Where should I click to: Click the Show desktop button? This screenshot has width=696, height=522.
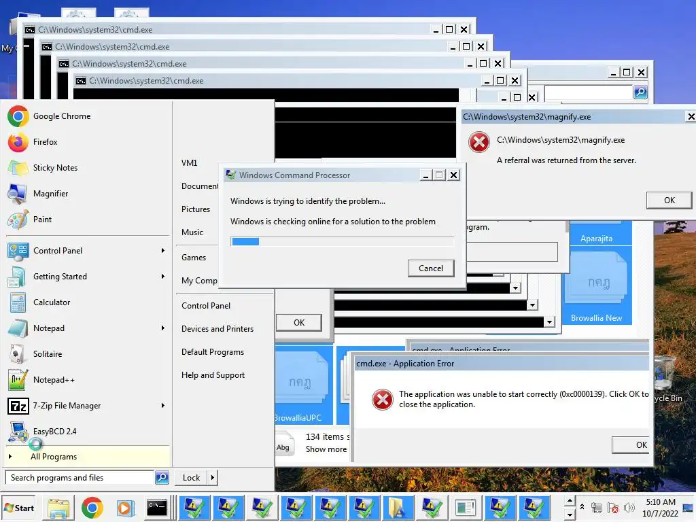point(689,508)
